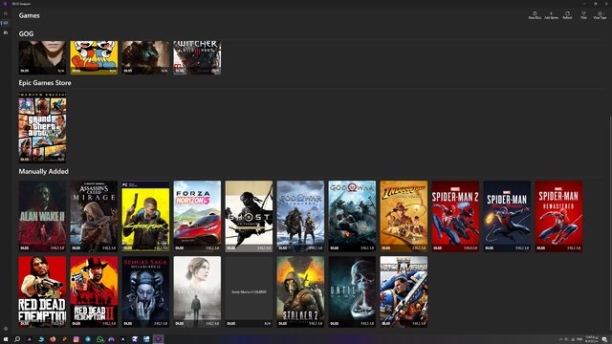Viewport: 612px width, 344px height.
Task: Open the hamburger menu in the sidebar
Action: [6, 13]
